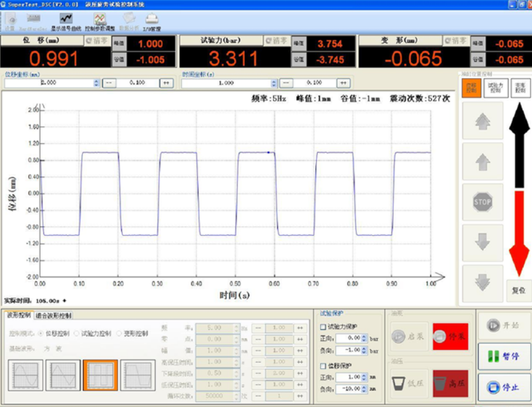The width and height of the screenshot is (532, 407).
Task: Click spinner arrows on 位移坐标 field
Action: [x=96, y=83]
